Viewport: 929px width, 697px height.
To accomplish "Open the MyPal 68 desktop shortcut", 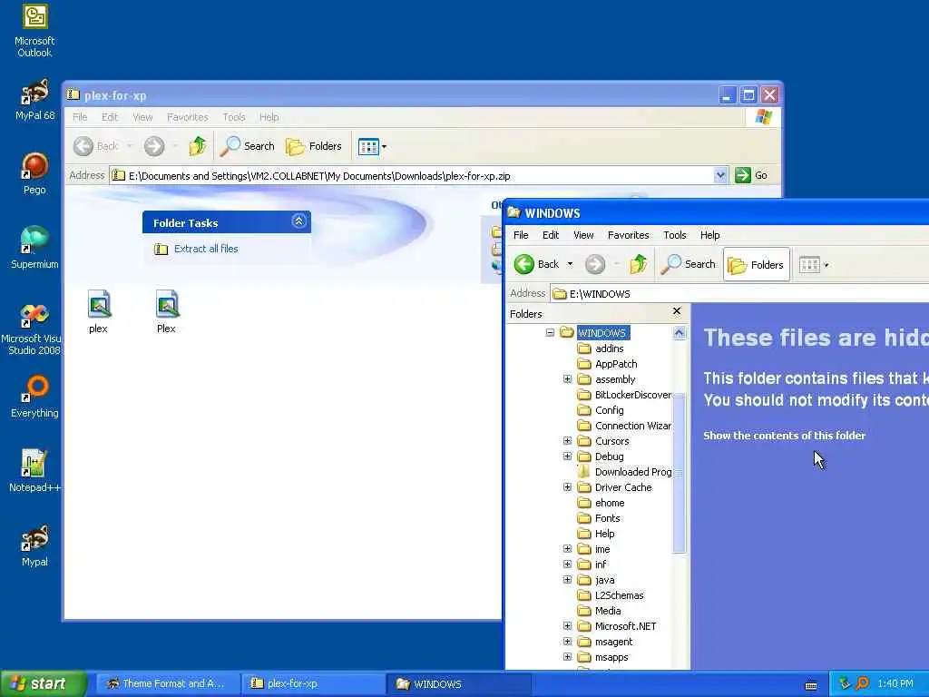I will tap(34, 100).
